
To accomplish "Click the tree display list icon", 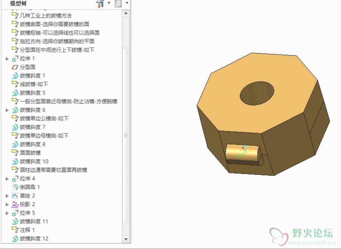I will (x=118, y=3).
